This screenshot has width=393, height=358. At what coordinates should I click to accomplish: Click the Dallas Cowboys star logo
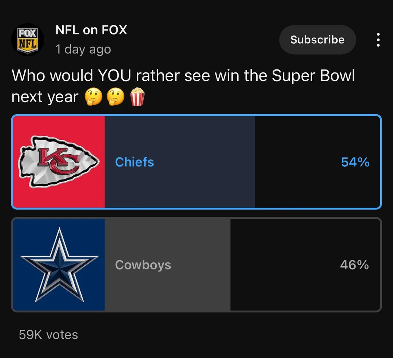click(59, 264)
